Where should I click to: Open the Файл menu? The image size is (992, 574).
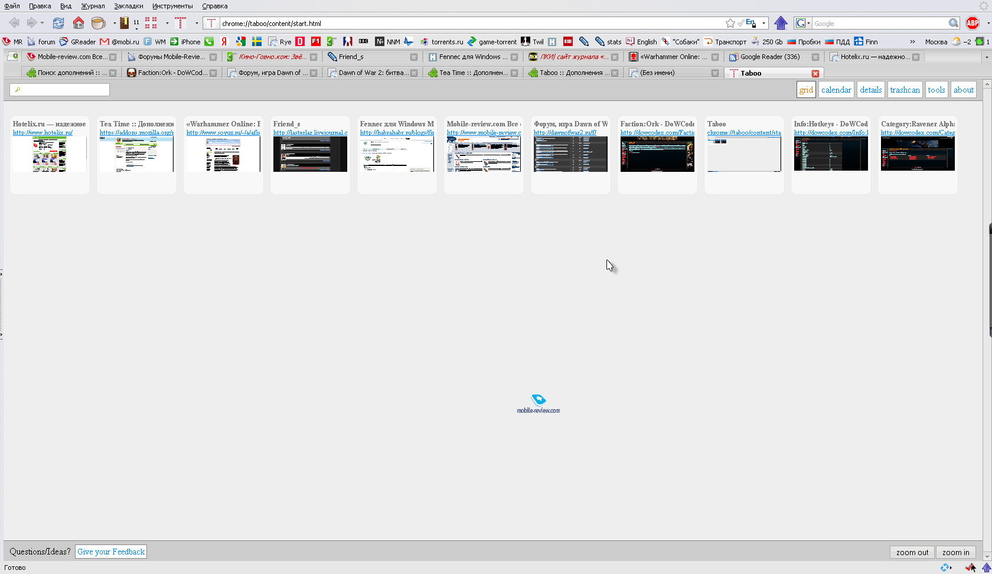click(12, 6)
